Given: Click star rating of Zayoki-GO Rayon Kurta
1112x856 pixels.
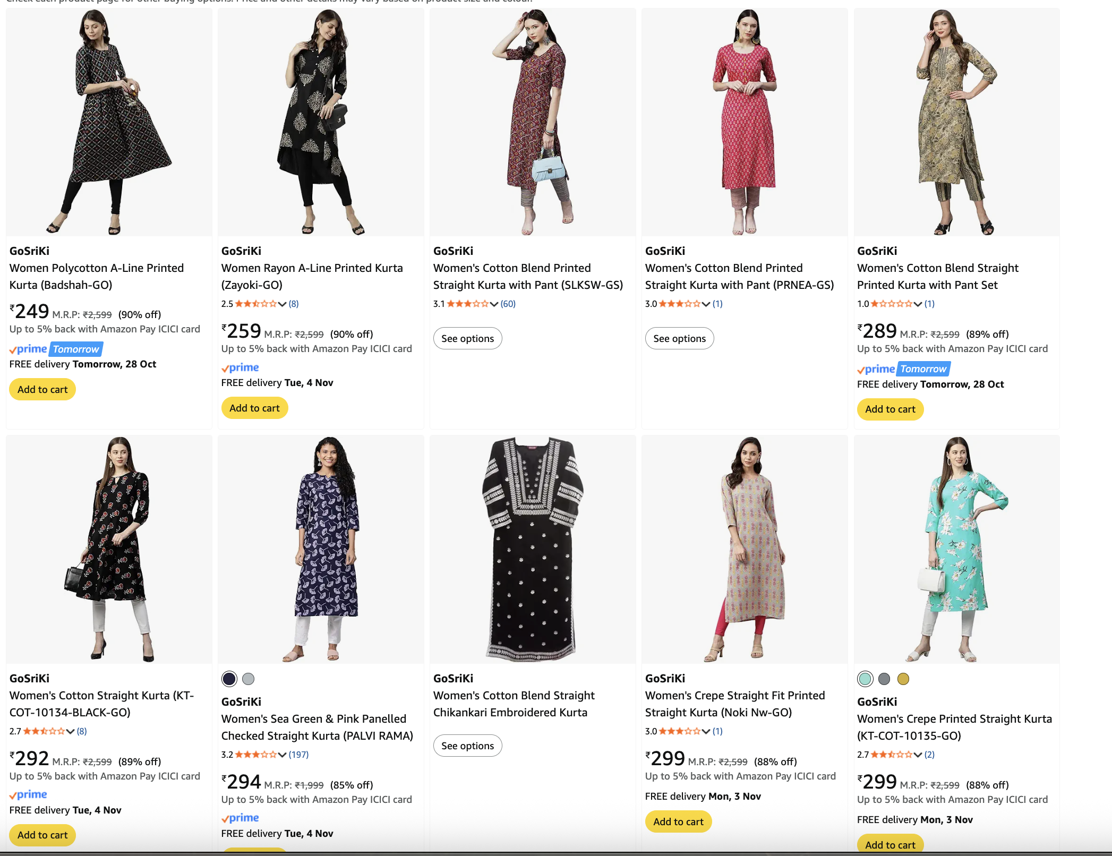Looking at the screenshot, I should [x=255, y=304].
